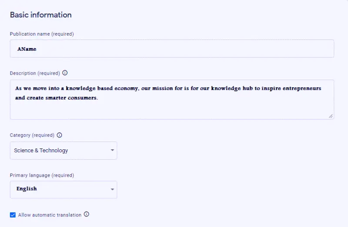Click the info icon beside Category
Screen dimensions: 348x227
[59, 135]
